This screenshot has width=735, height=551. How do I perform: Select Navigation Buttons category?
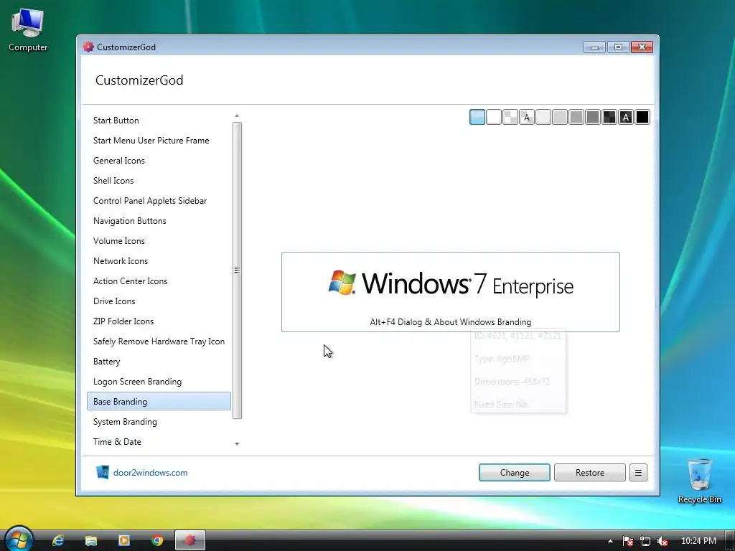[159, 221]
